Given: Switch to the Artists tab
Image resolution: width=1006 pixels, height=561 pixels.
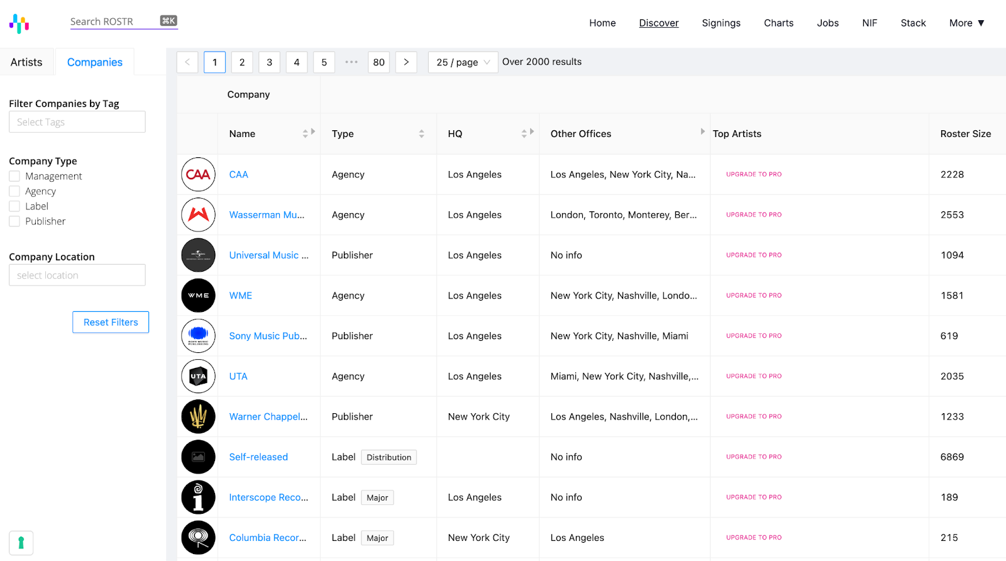Looking at the screenshot, I should [26, 62].
